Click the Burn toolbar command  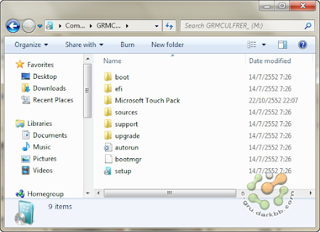click(127, 44)
